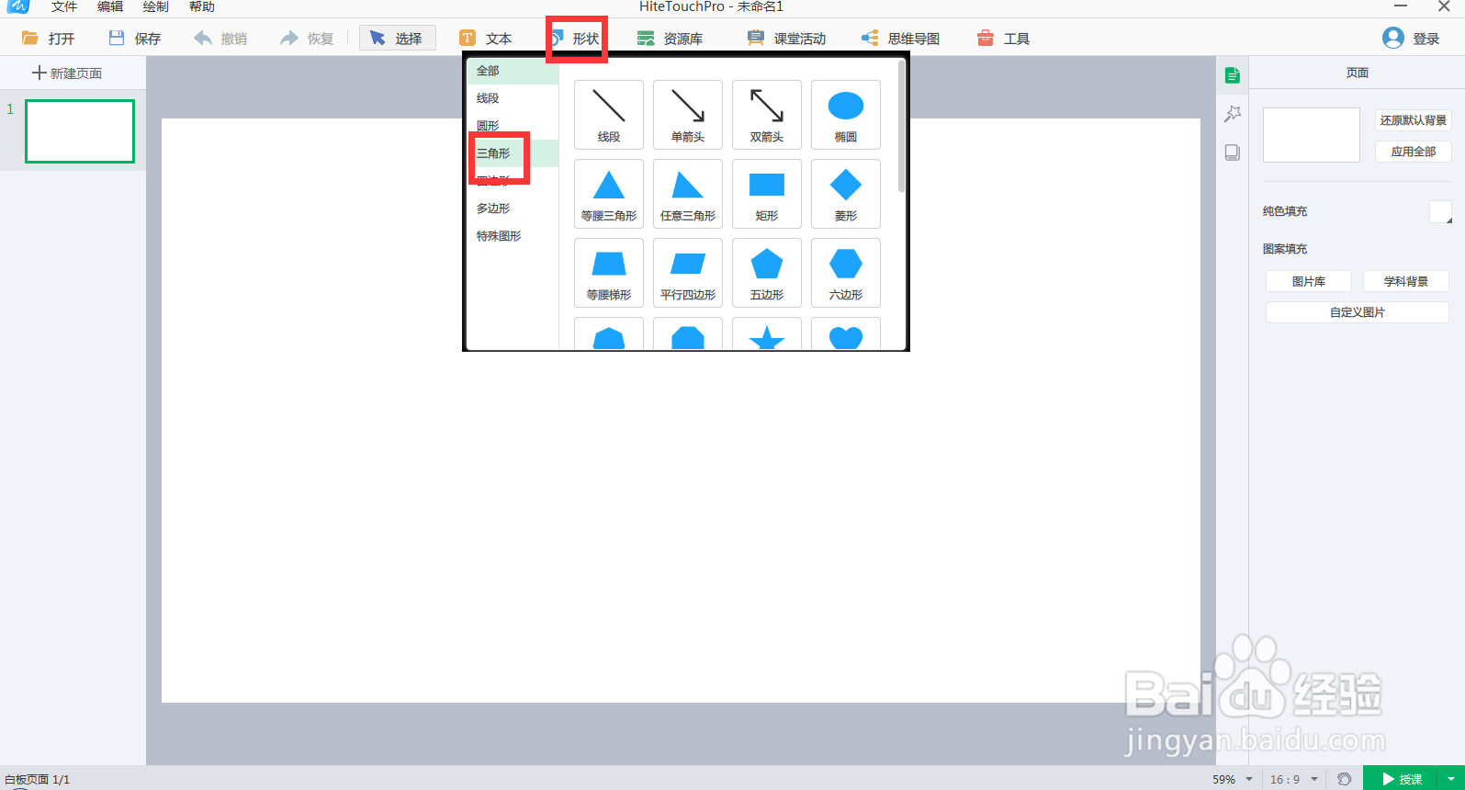Add a page with 新建页面

67,73
